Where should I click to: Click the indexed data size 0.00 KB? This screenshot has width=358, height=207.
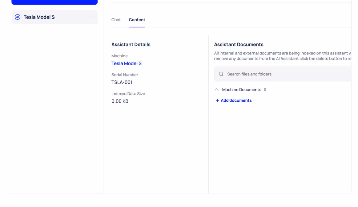120,101
